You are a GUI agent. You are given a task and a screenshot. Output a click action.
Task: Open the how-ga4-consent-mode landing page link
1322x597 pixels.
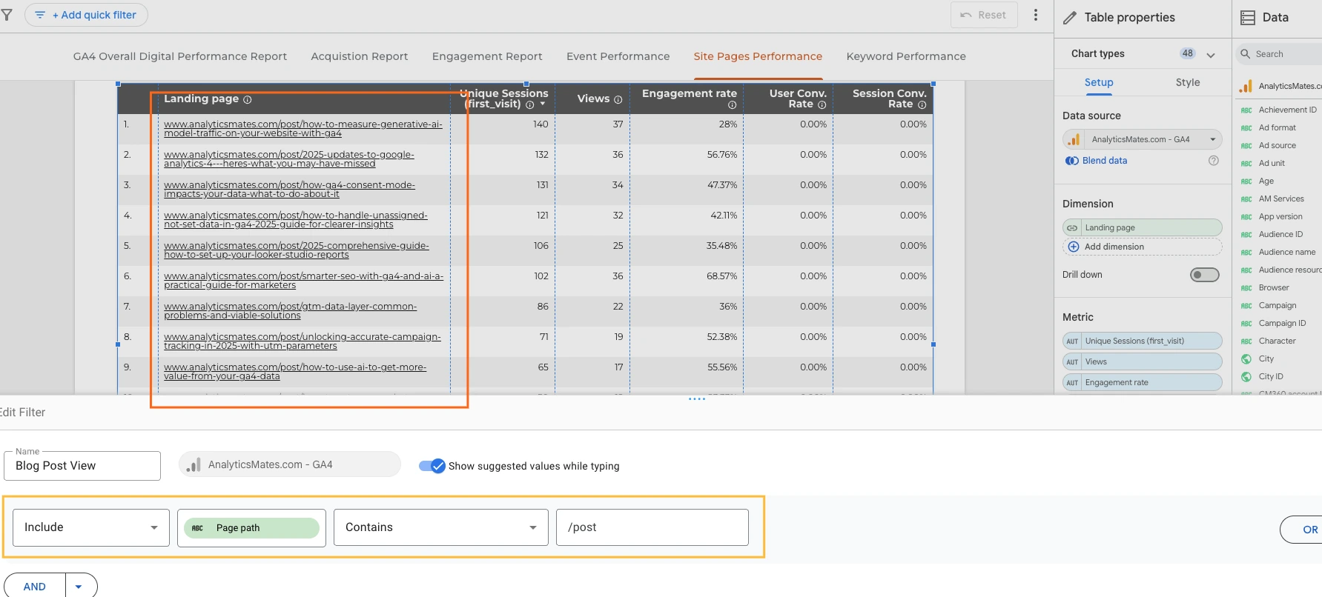point(289,190)
